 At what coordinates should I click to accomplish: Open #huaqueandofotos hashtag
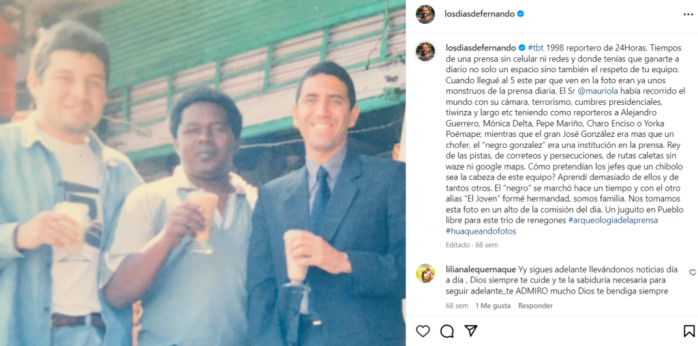481,232
